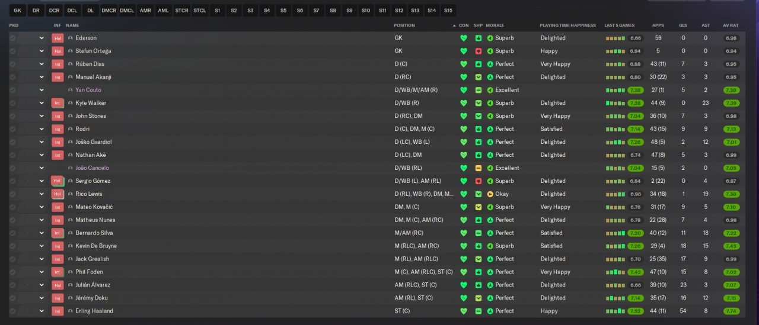Toggle picked checkbox for Ederson

pos(13,38)
